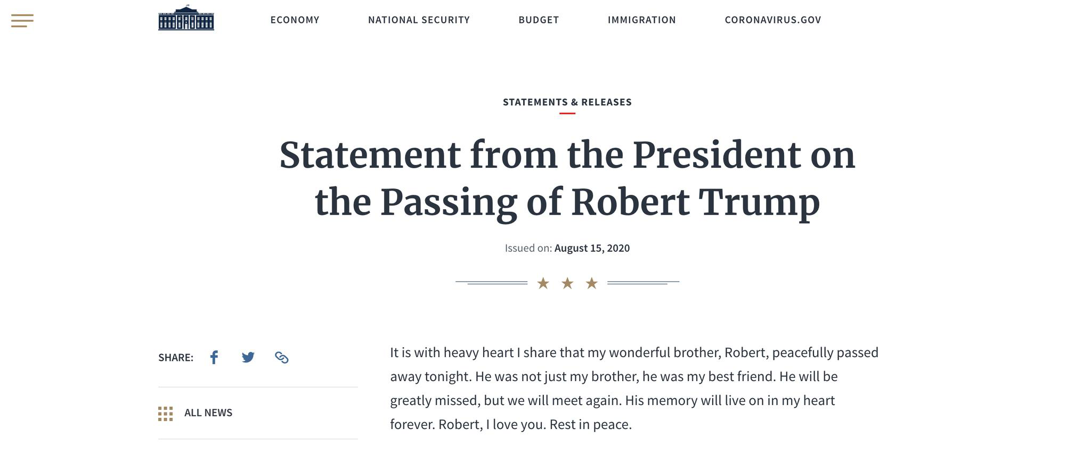Click the middle star in the divider
This screenshot has width=1091, height=453.
567,283
